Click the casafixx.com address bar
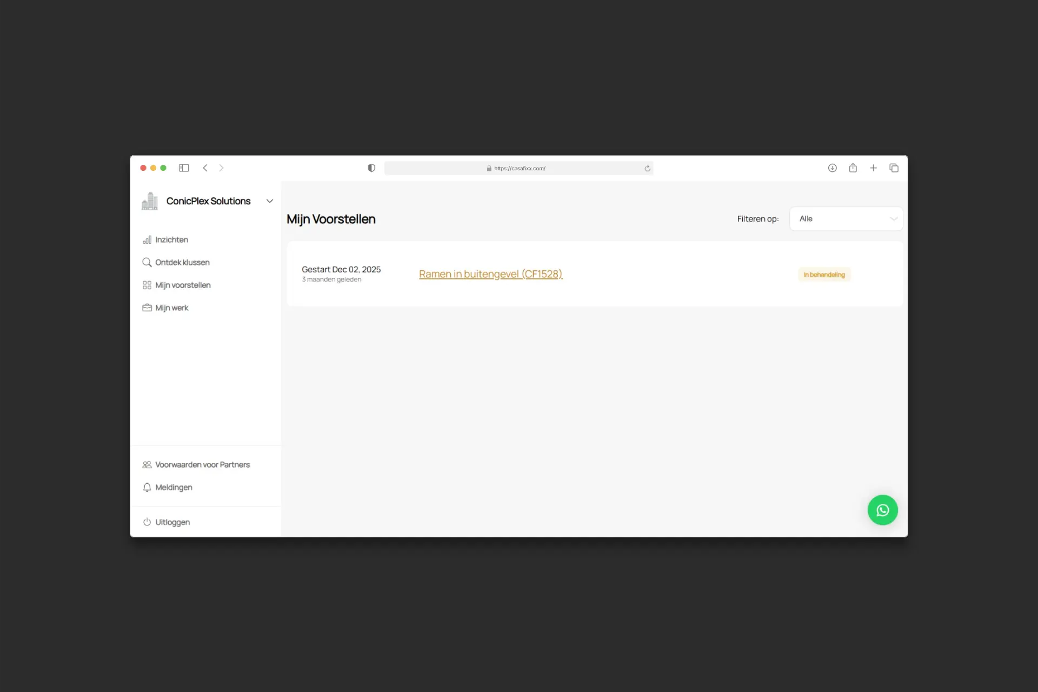1038x692 pixels. pyautogui.click(x=518, y=169)
